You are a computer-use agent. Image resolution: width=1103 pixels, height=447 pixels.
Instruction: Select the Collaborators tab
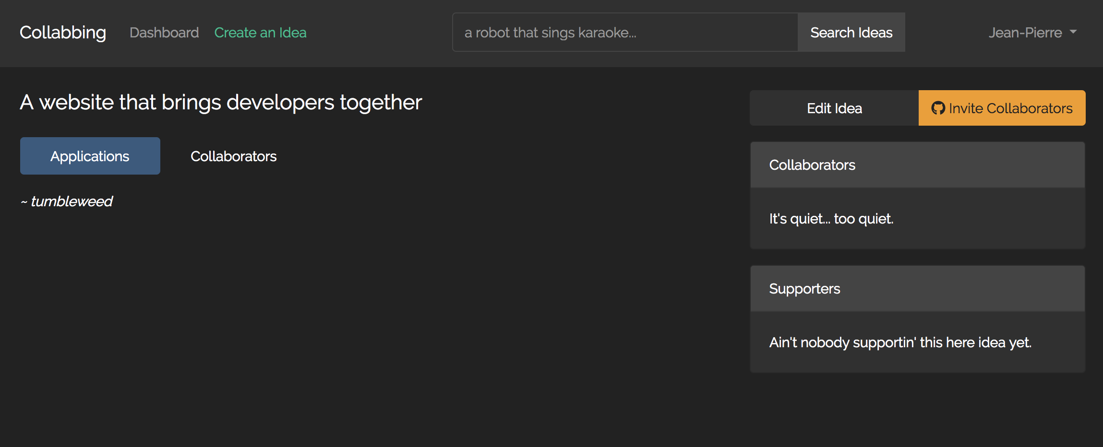point(233,156)
